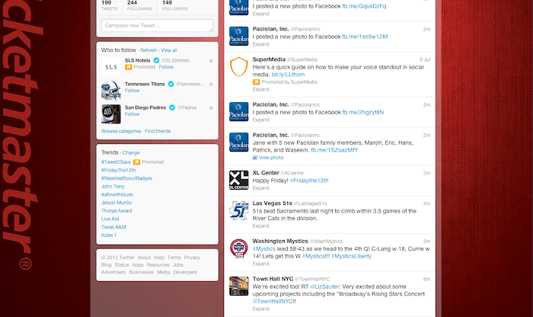Open the #RejectedScoutBadges trend
Screen dimensions: 533x317
(126, 178)
